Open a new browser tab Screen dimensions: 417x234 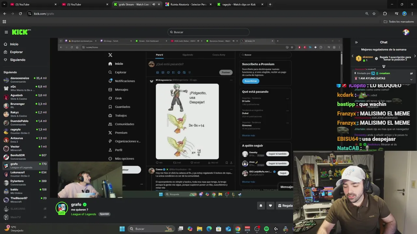pos(270,5)
